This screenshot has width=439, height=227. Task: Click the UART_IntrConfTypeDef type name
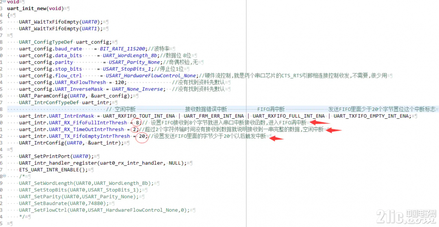click(49, 102)
